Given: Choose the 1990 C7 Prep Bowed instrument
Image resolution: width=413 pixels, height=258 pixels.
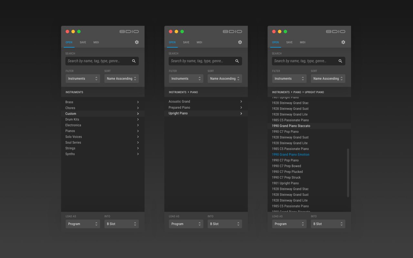Looking at the screenshot, I should (286, 166).
